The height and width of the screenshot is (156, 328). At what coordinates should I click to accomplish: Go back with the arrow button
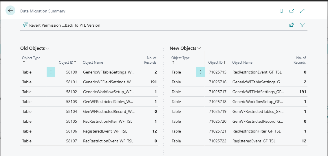click(10, 10)
